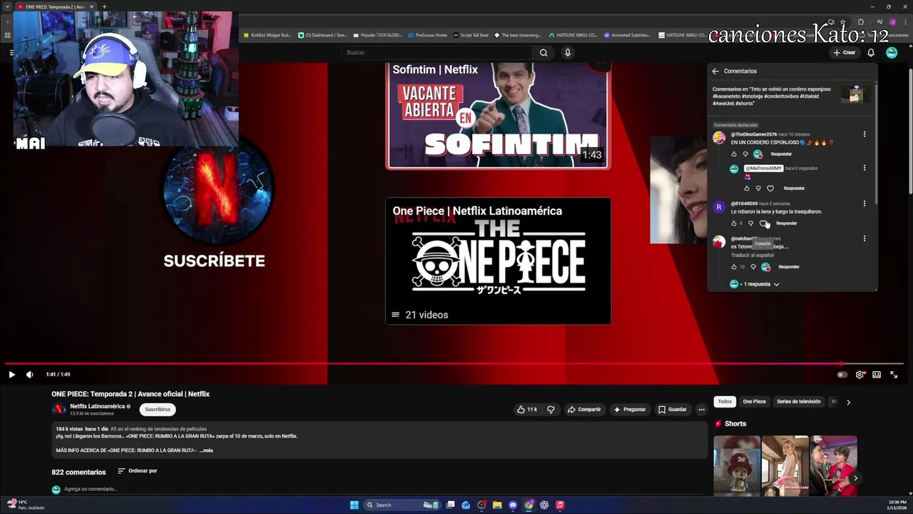Click the Buscar search field
The height and width of the screenshot is (514, 913).
pos(437,52)
